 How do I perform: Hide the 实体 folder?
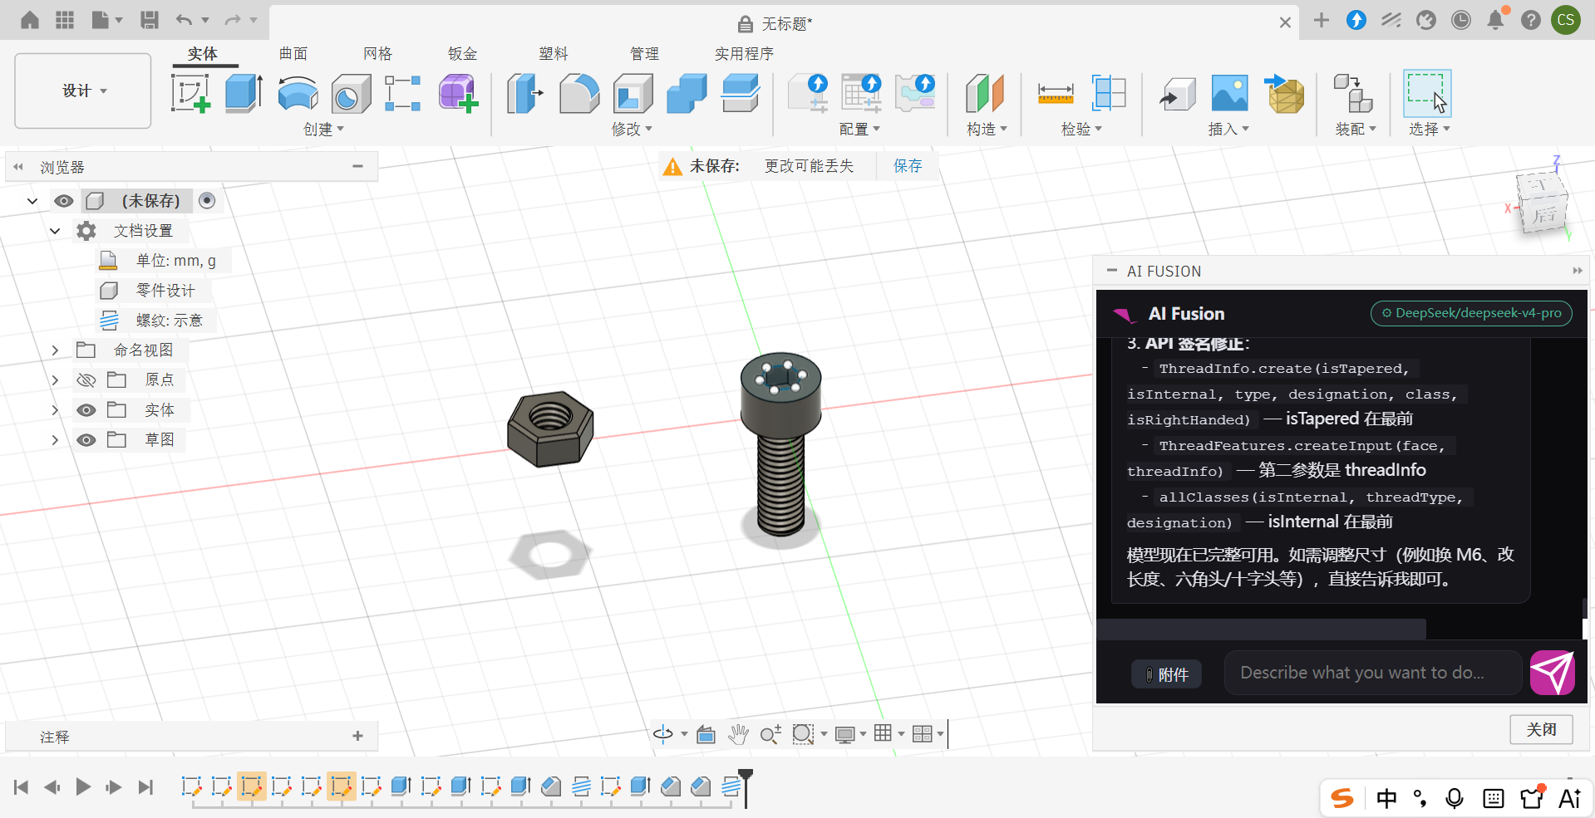pos(86,410)
